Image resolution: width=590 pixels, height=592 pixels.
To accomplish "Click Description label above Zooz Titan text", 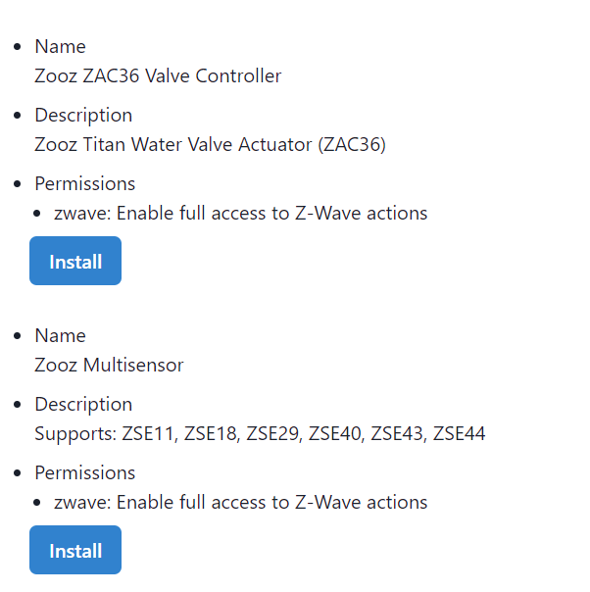I will 83,115.
